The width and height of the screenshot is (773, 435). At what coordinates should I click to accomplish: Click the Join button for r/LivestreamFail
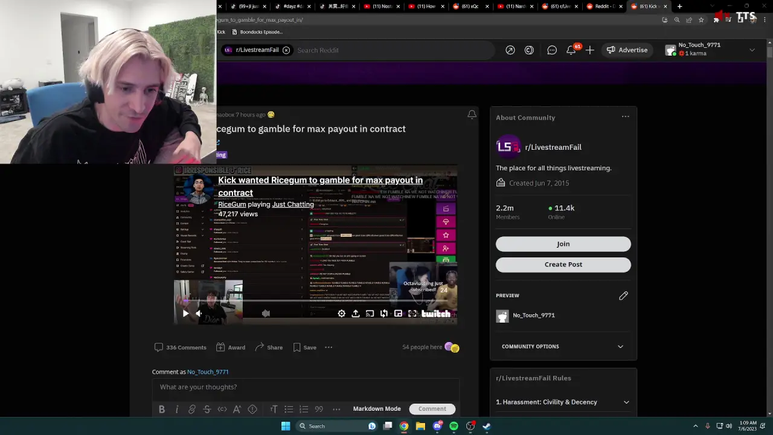pyautogui.click(x=563, y=243)
